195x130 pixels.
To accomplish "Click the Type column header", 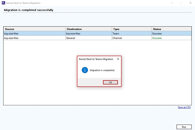I will [132, 29].
